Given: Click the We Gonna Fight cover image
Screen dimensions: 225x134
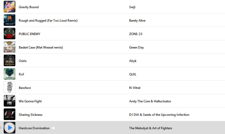Looking at the screenshot, I should click(10, 101).
